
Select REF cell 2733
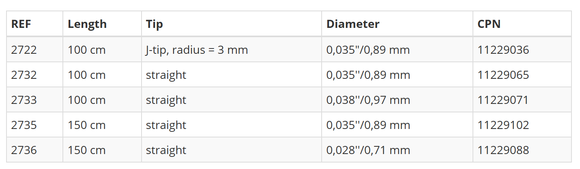coord(24,100)
